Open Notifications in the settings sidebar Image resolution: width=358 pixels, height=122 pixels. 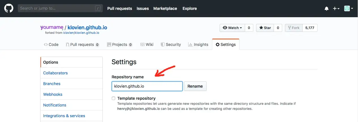click(71, 105)
